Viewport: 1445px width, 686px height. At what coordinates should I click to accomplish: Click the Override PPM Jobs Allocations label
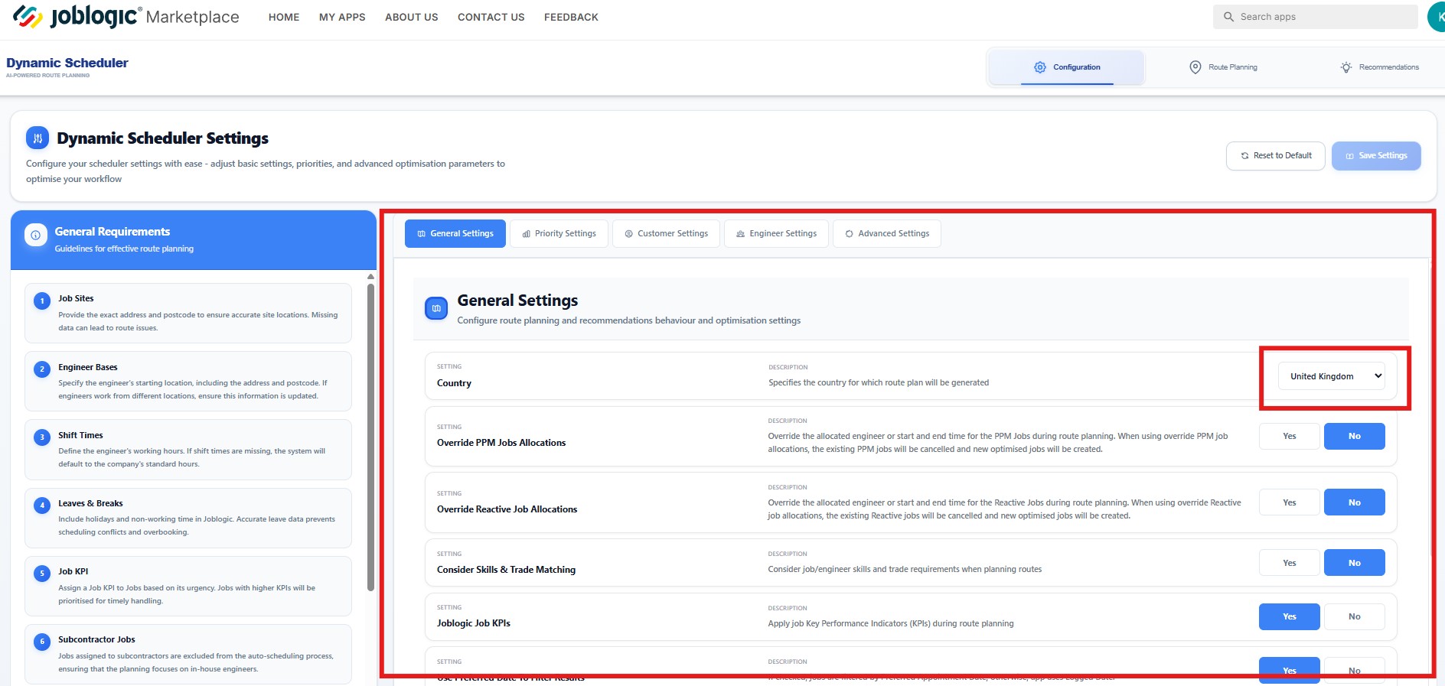[501, 443]
